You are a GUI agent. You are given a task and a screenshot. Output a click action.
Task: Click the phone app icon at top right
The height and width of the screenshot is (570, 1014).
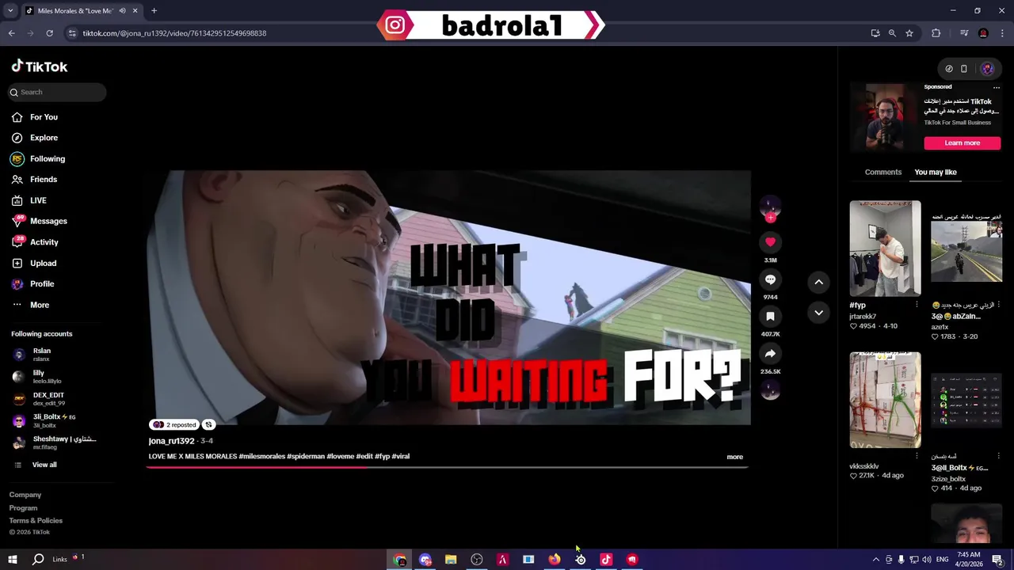(x=964, y=69)
